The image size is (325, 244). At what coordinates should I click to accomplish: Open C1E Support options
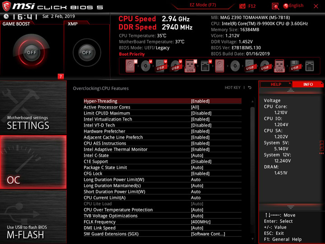162,161
